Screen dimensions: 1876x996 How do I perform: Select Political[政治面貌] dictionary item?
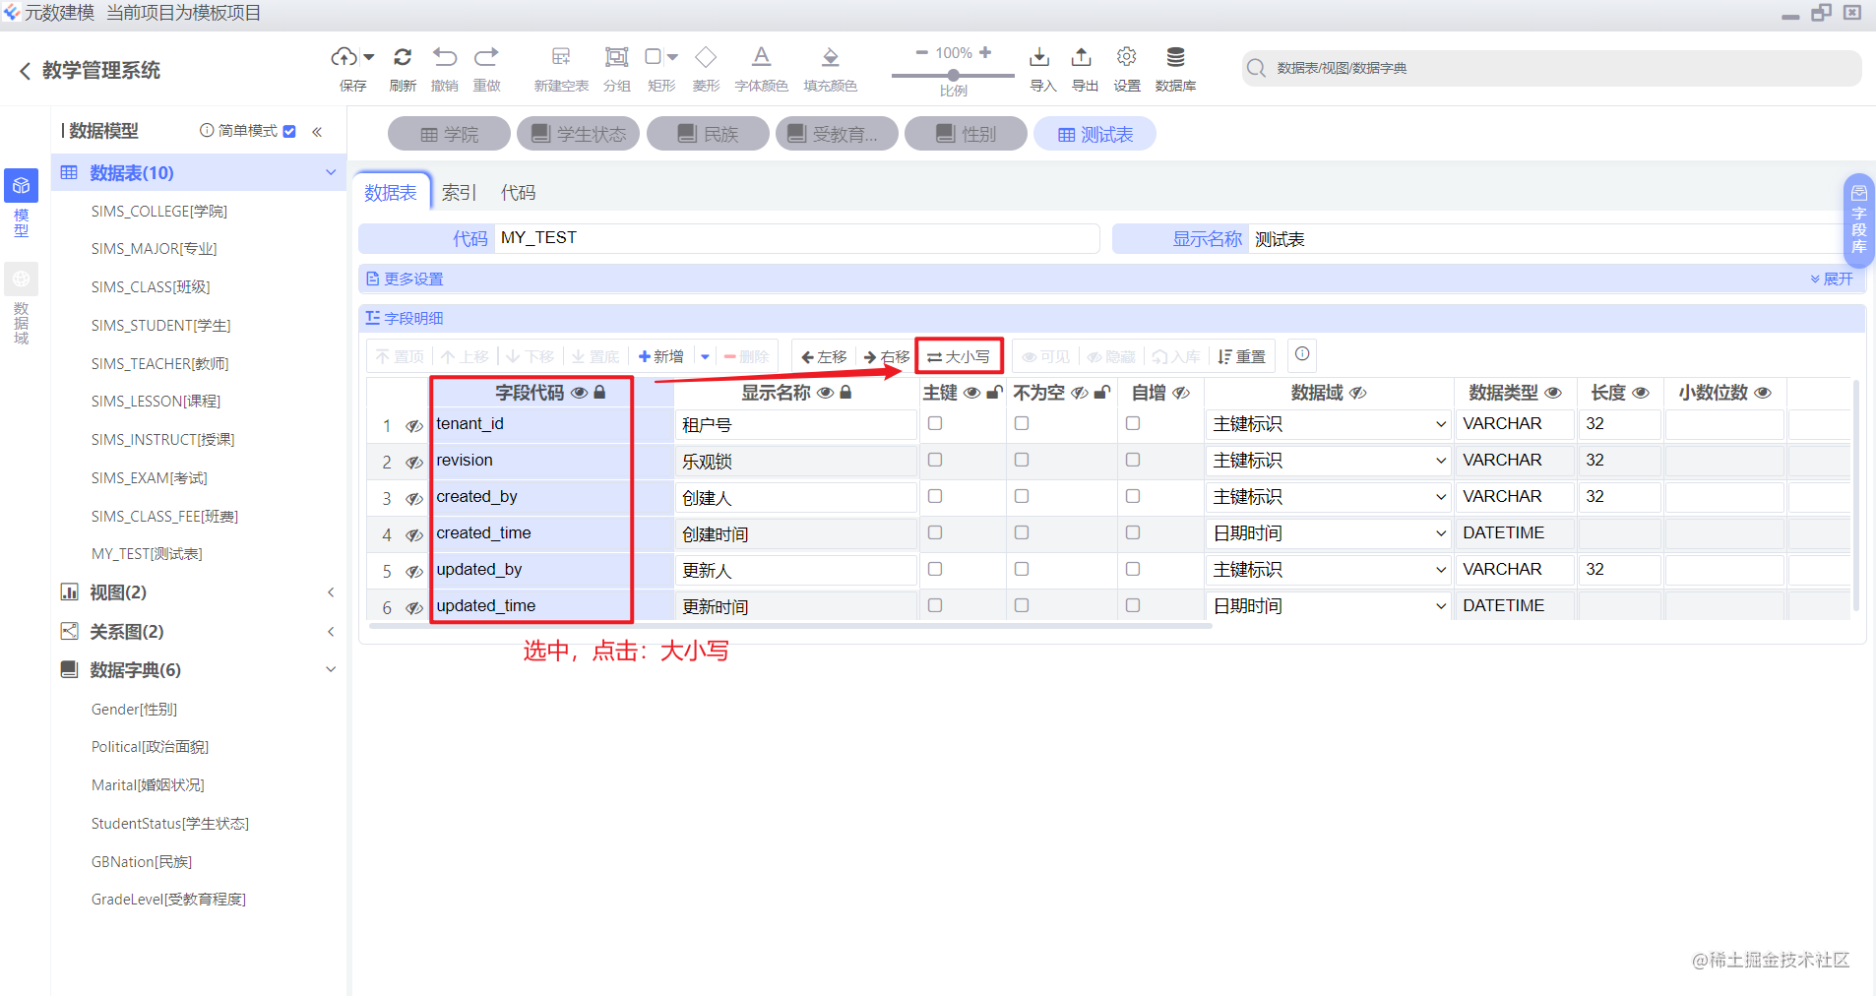tap(150, 747)
